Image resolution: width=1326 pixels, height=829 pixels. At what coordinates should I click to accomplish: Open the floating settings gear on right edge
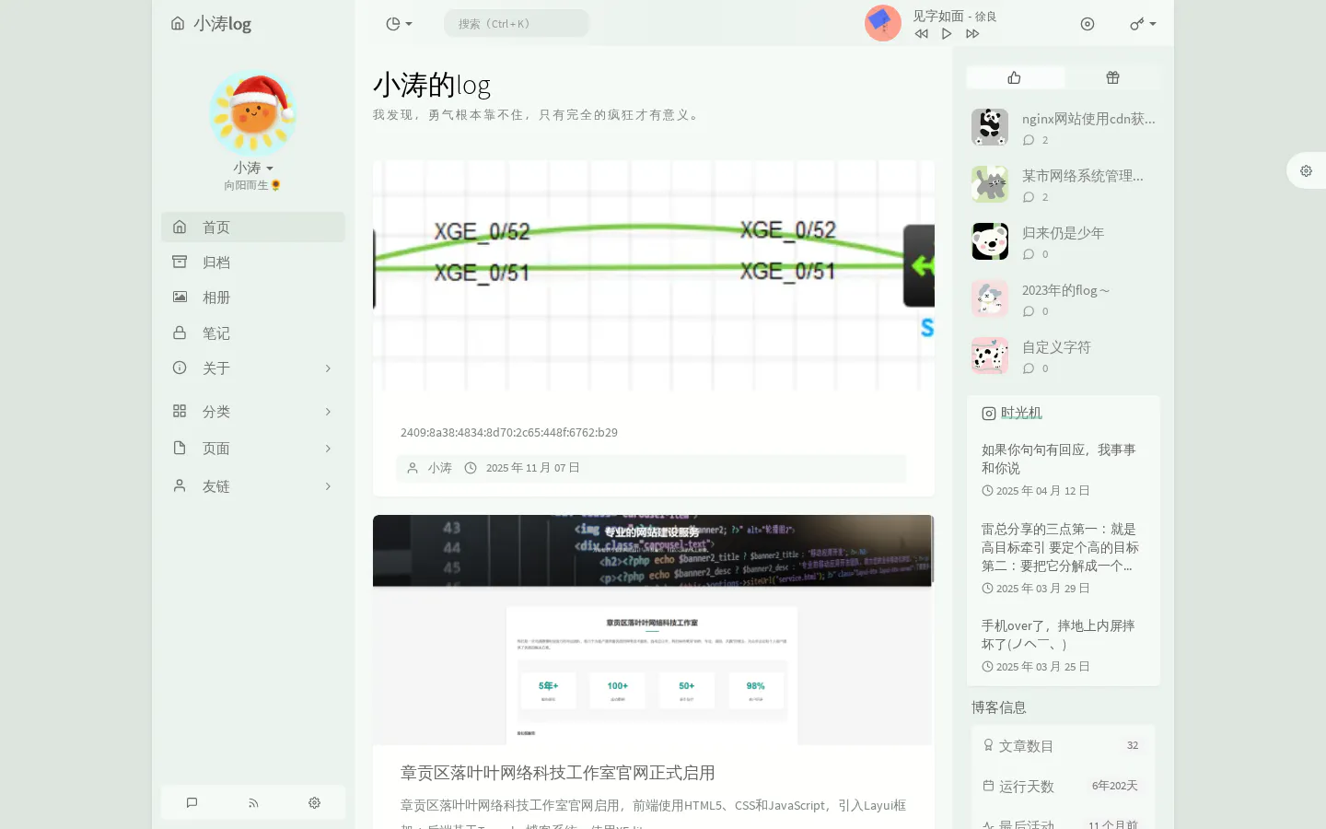(x=1306, y=170)
